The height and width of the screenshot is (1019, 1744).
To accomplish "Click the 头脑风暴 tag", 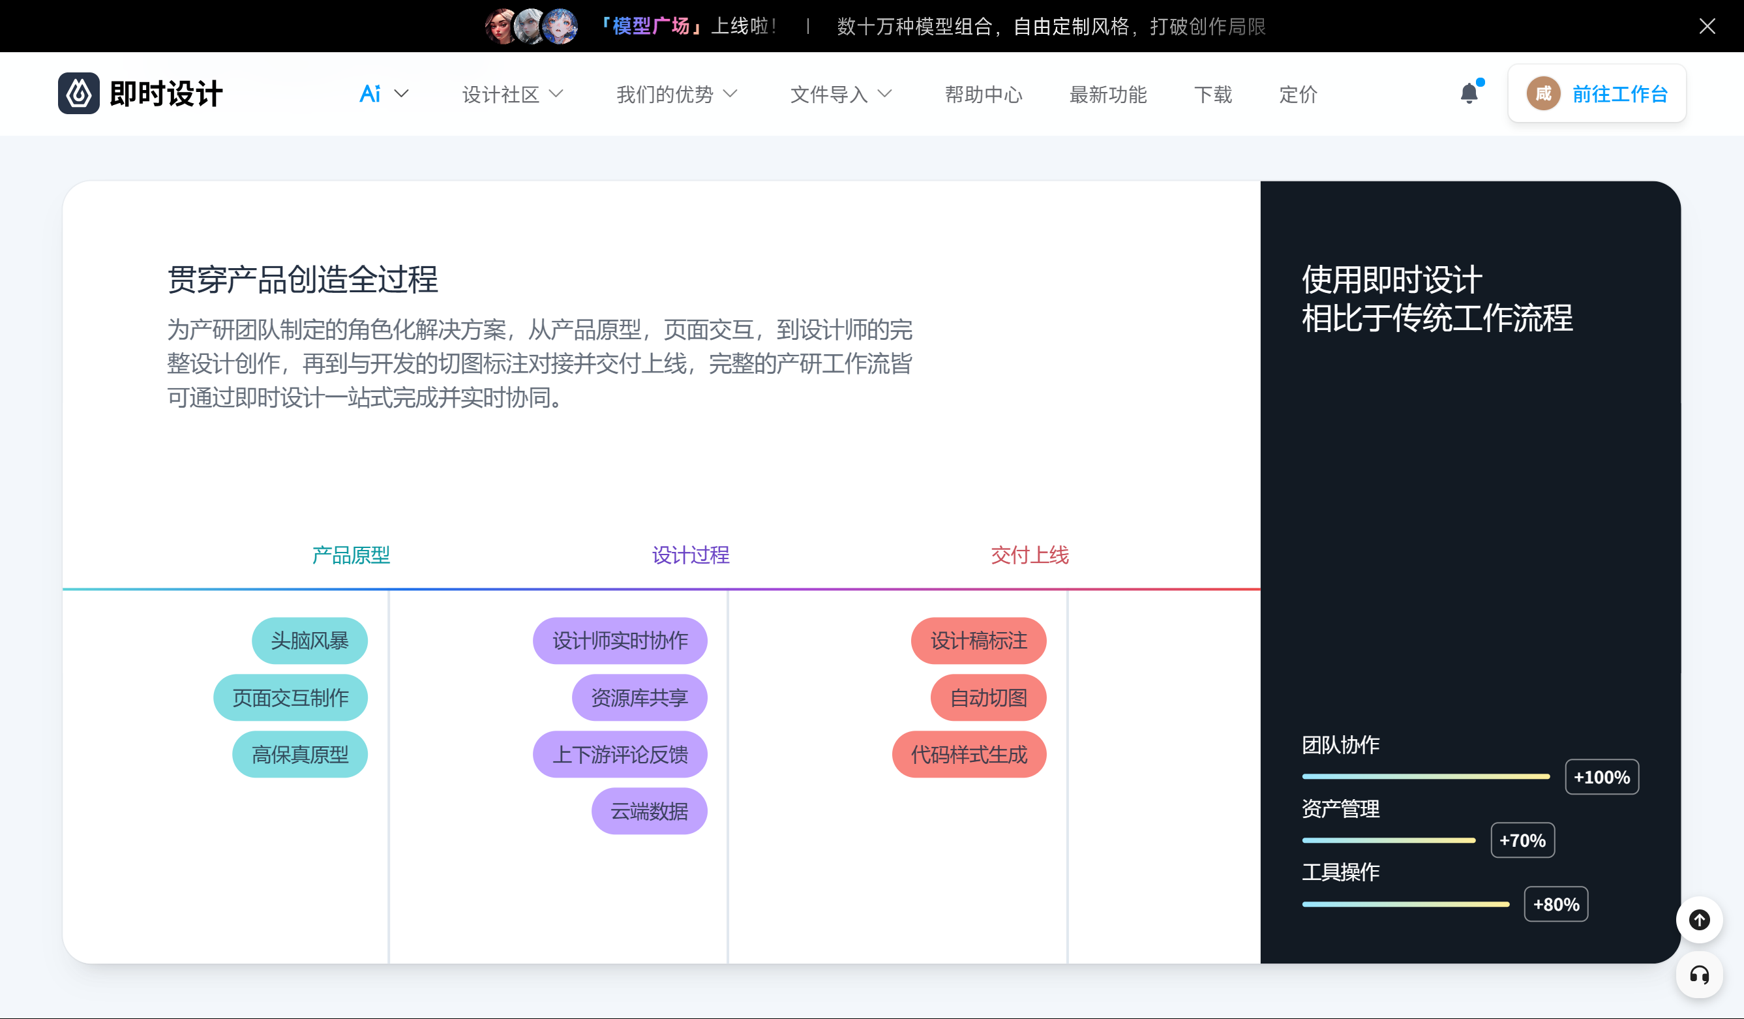I will click(309, 641).
